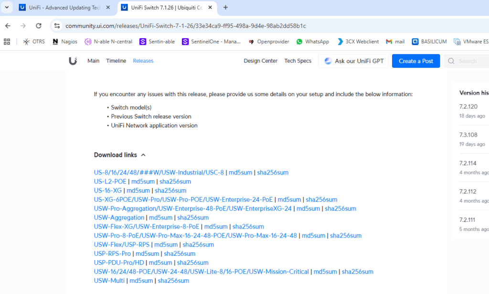Open the 3CX Webclient bookmark
This screenshot has height=294, width=489.
[358, 42]
